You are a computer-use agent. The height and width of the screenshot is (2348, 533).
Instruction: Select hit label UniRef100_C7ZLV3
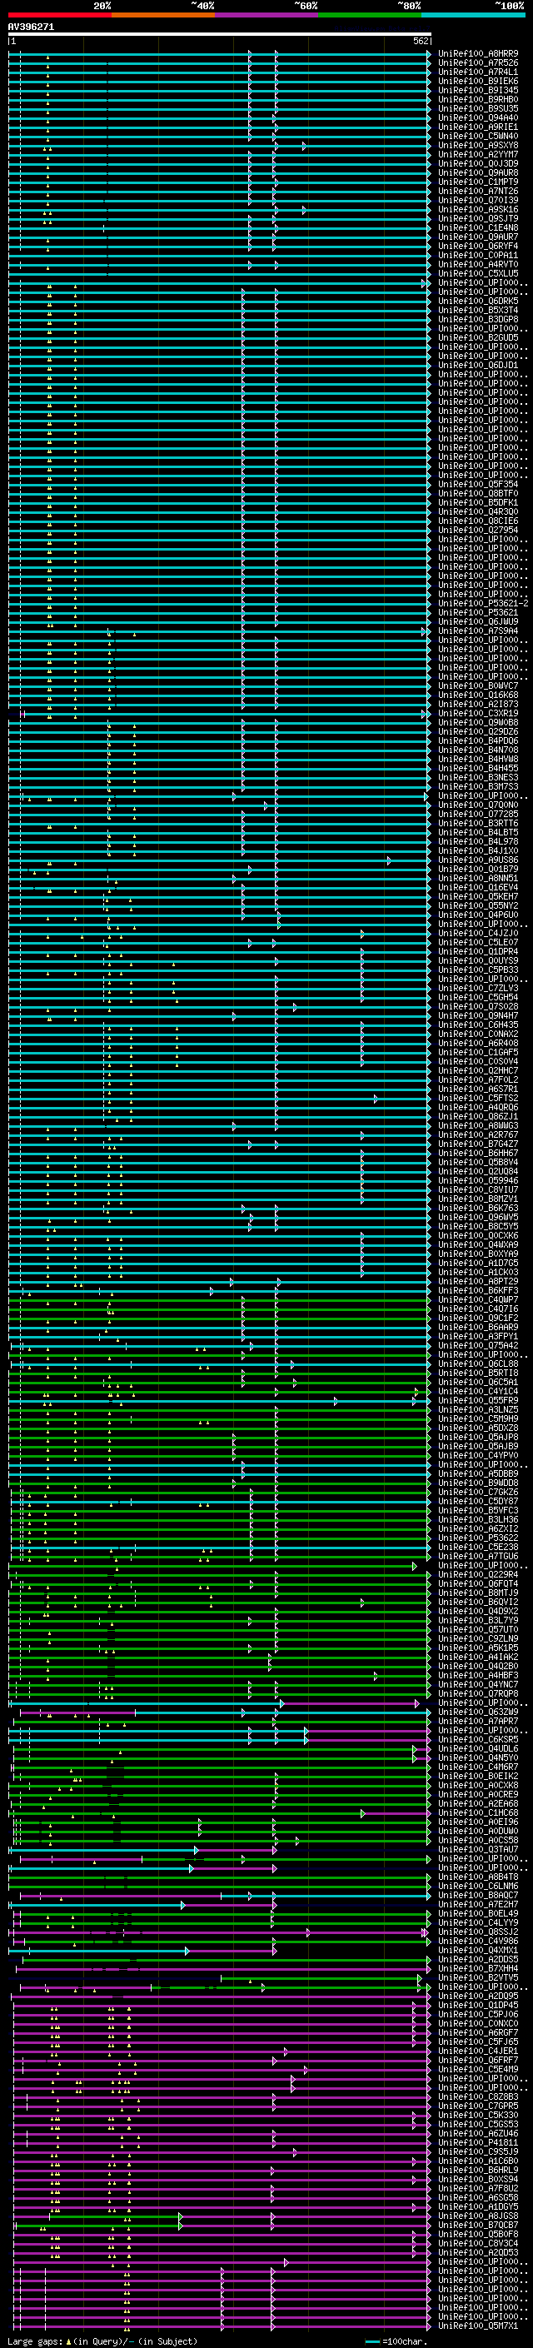[478, 988]
